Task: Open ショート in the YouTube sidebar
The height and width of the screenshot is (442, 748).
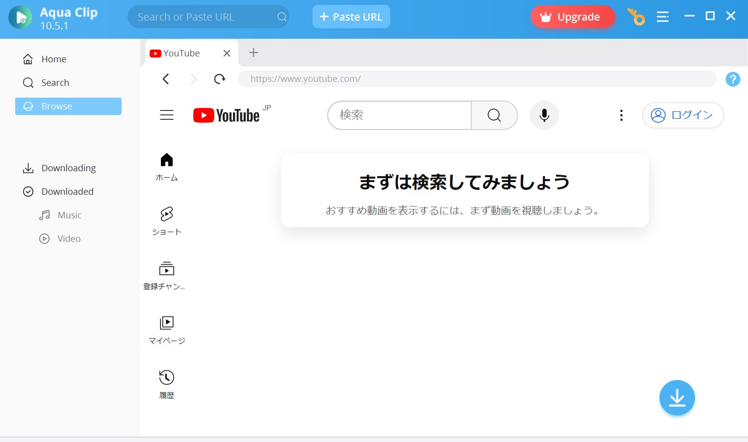Action: [x=167, y=222]
